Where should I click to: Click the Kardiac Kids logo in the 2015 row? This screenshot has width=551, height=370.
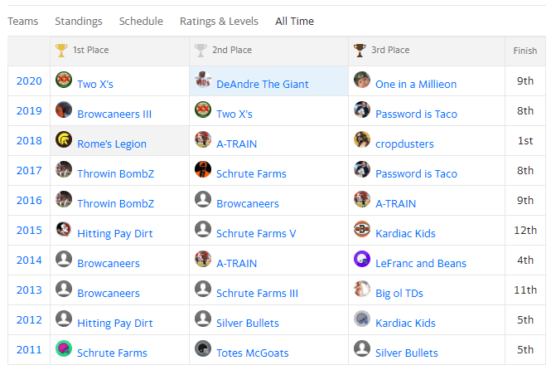pyautogui.click(x=361, y=230)
